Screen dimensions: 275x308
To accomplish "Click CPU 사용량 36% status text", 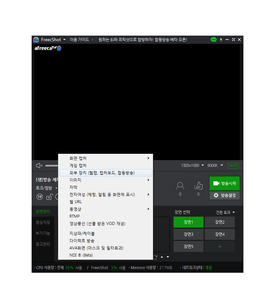I will [58, 268].
